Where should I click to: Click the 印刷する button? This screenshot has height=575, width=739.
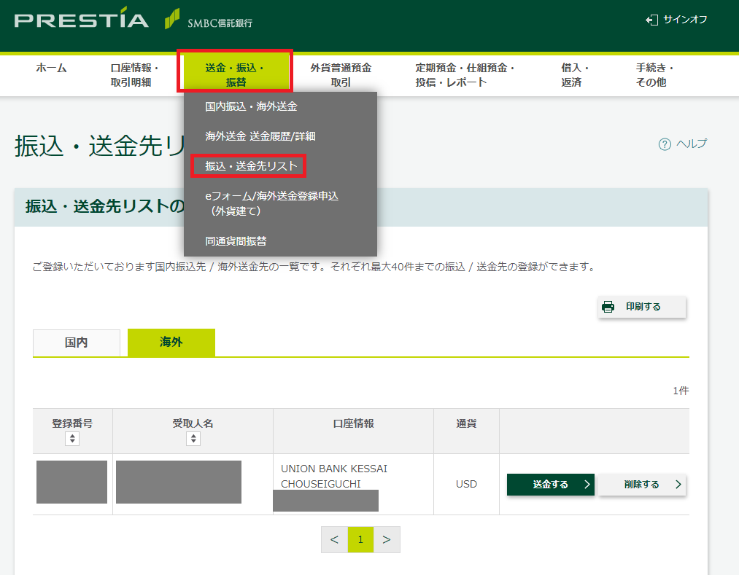pyautogui.click(x=642, y=307)
